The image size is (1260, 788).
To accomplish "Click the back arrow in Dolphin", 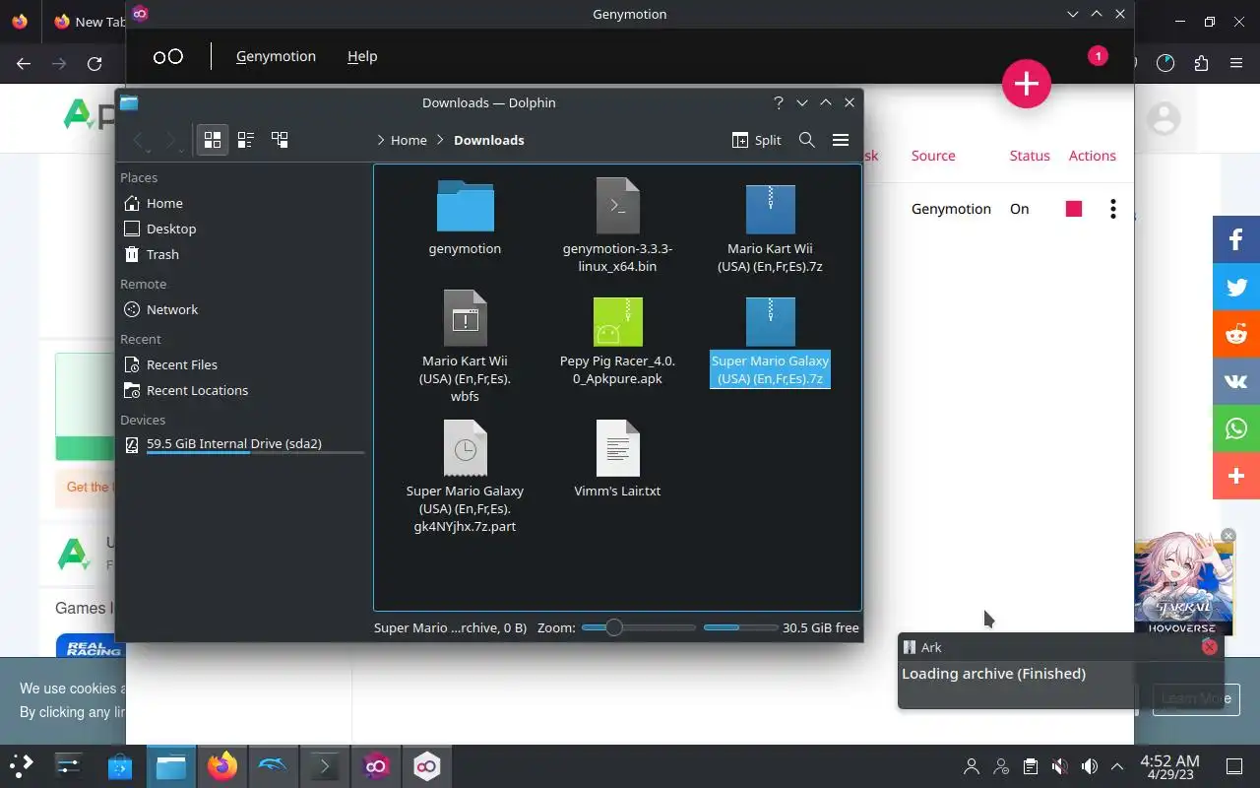I will pyautogui.click(x=140, y=140).
